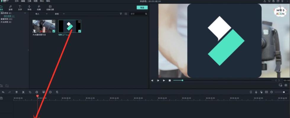Click the zoom out circle icon
This screenshot has width=290, height=118.
[x=272, y=92]
